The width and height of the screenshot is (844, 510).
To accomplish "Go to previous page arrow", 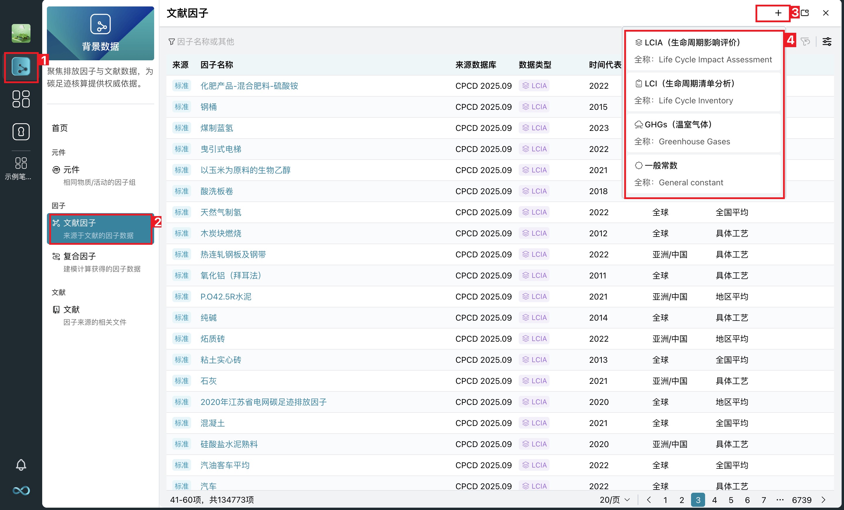I will tap(649, 500).
